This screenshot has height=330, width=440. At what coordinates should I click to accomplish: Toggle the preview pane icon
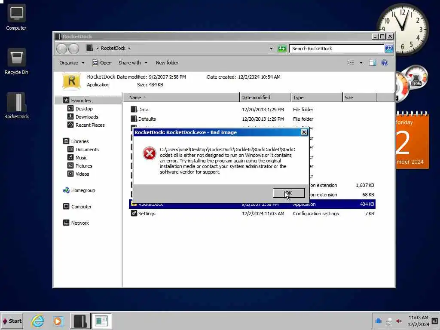373,63
